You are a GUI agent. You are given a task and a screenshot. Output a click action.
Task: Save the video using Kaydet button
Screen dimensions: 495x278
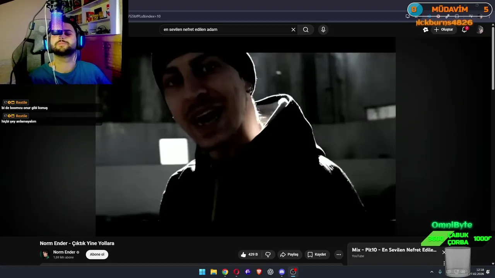click(317, 254)
